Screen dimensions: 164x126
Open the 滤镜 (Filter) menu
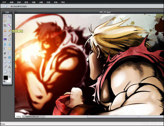pos(41,2)
